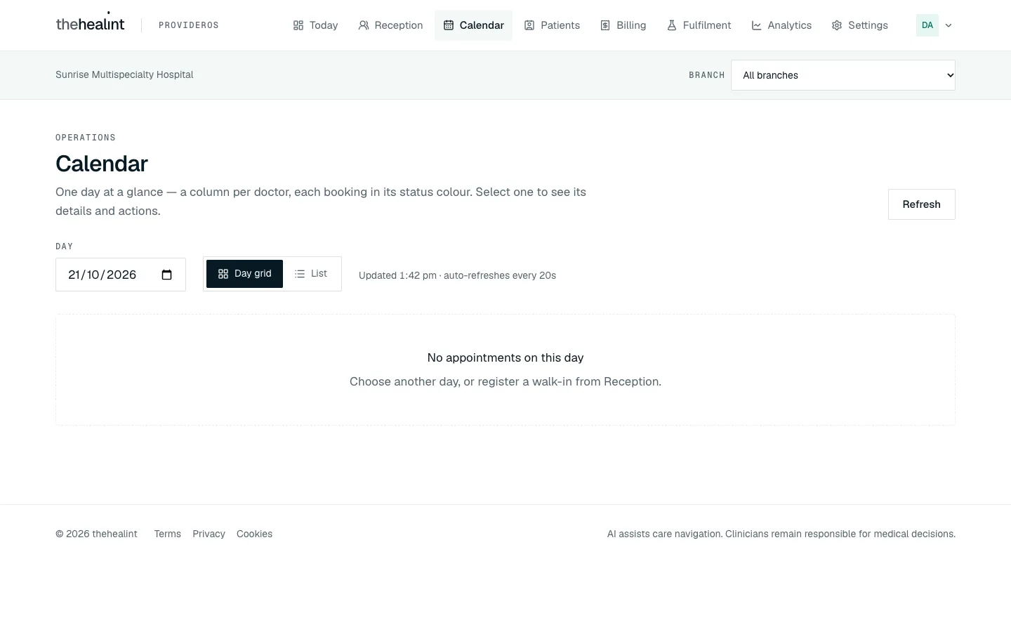Click the thehealint logo
The height and width of the screenshot is (632, 1011).
point(90,24)
